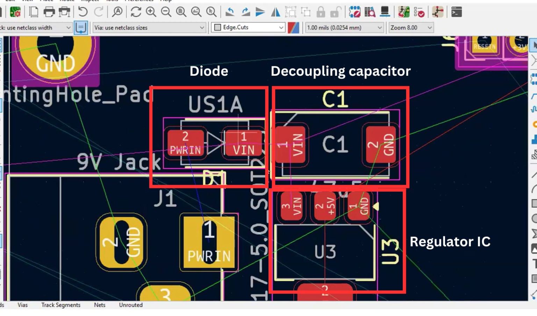
Task: Open the Edge.Cuts layer dropdown
Action: click(248, 28)
